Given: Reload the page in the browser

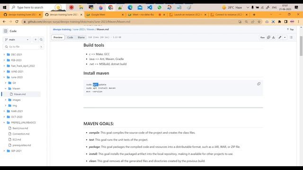Looking at the screenshot, I should pyautogui.click(x=17, y=22).
